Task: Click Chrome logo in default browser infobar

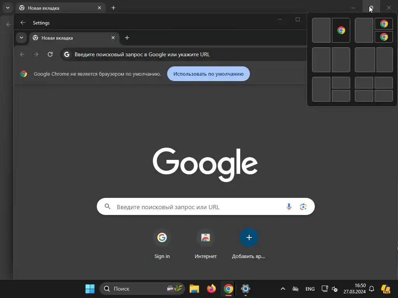Action: click(x=24, y=74)
